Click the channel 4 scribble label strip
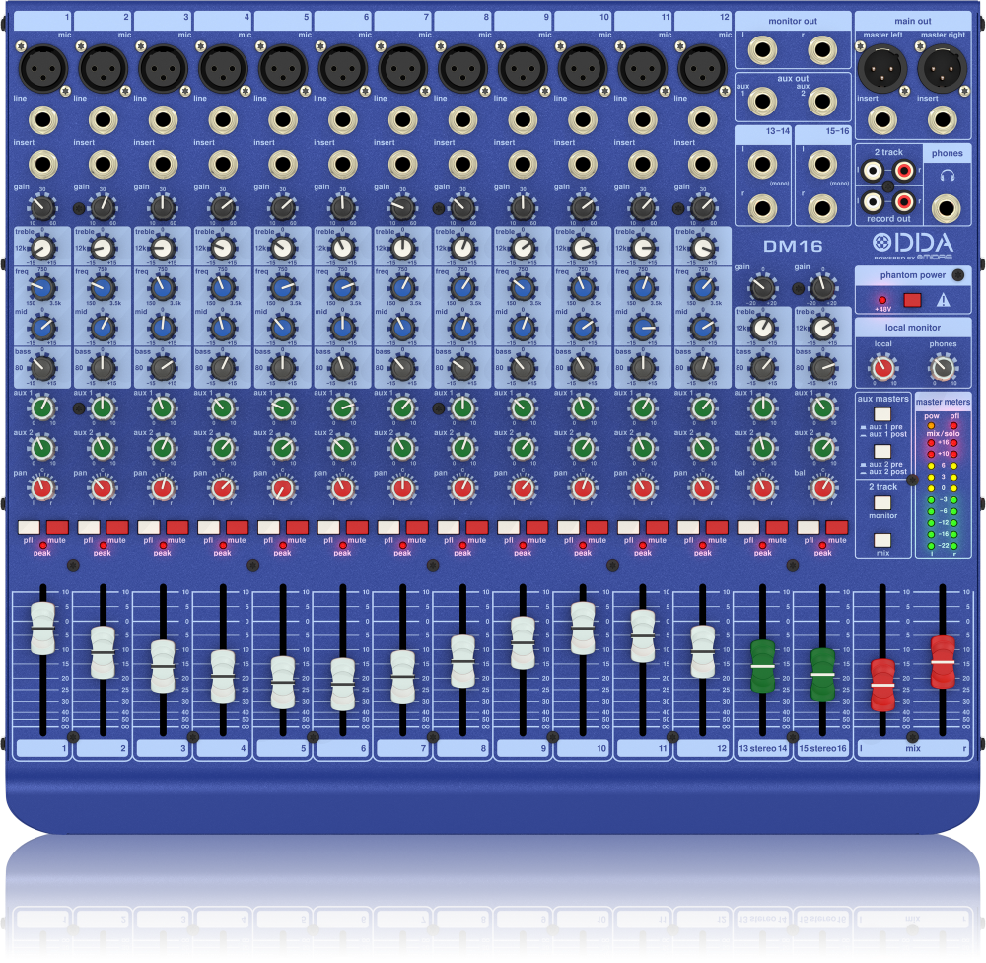The height and width of the screenshot is (963, 986). click(x=223, y=748)
